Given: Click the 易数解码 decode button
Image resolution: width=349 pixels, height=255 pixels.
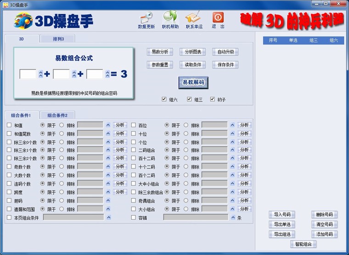Looking at the screenshot, I should [x=193, y=82].
